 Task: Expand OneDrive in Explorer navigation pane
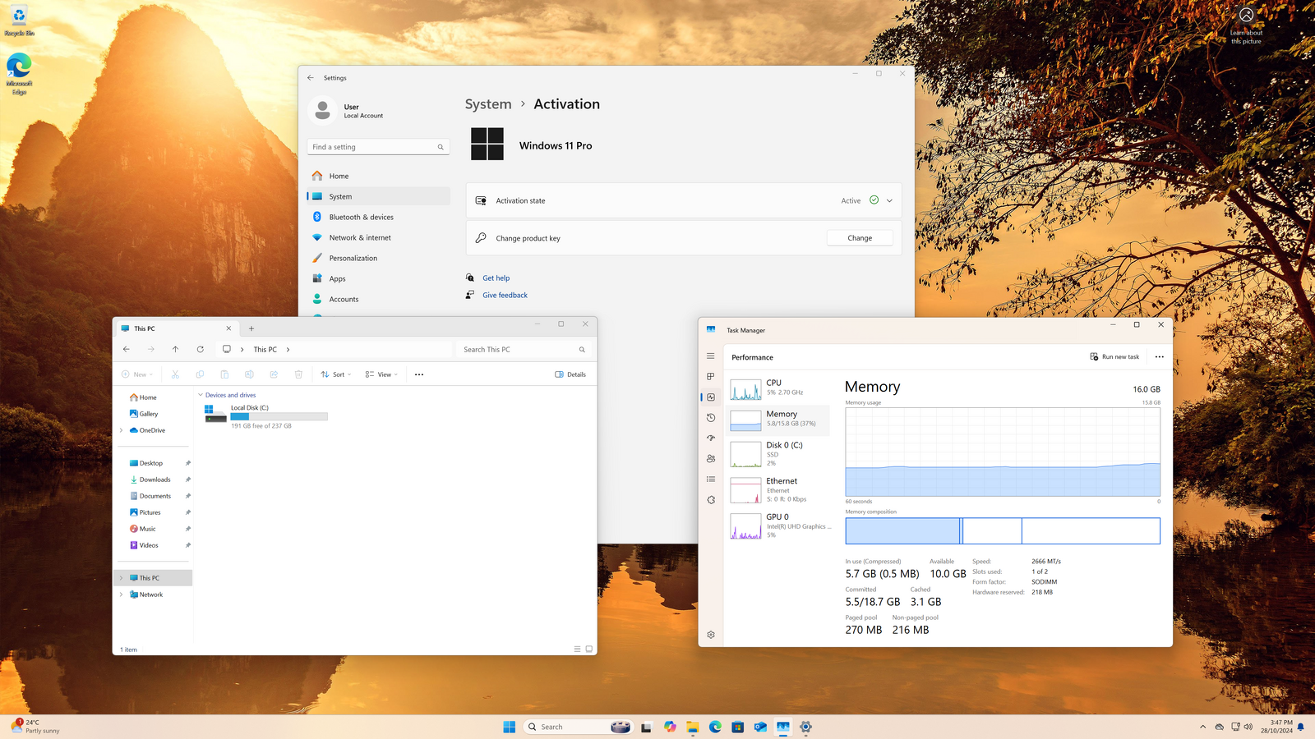122,430
